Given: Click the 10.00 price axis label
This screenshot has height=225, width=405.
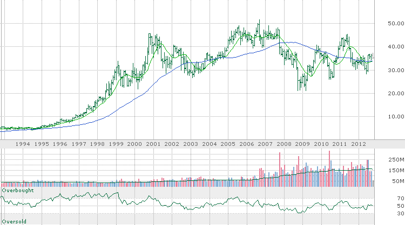Looking at the screenshot, I should (396, 117).
